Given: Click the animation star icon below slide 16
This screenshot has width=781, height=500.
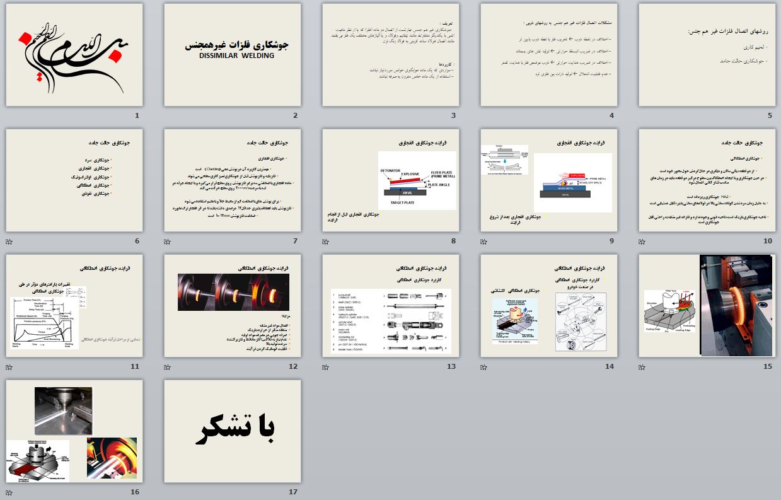Looking at the screenshot, I should point(9,492).
